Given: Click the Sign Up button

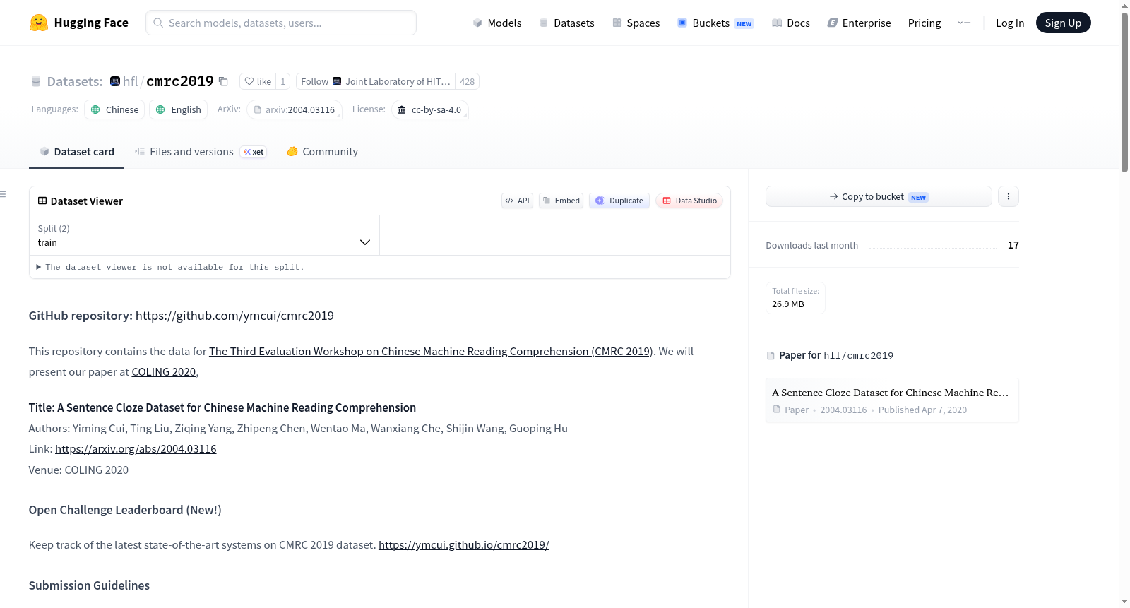Looking at the screenshot, I should (x=1063, y=23).
